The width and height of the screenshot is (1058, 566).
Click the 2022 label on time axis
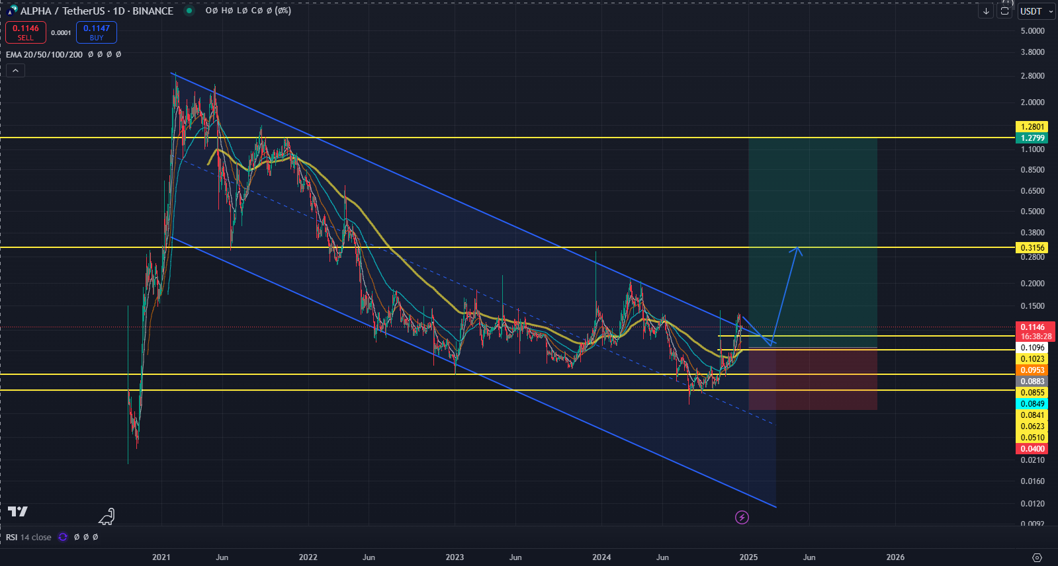click(308, 557)
